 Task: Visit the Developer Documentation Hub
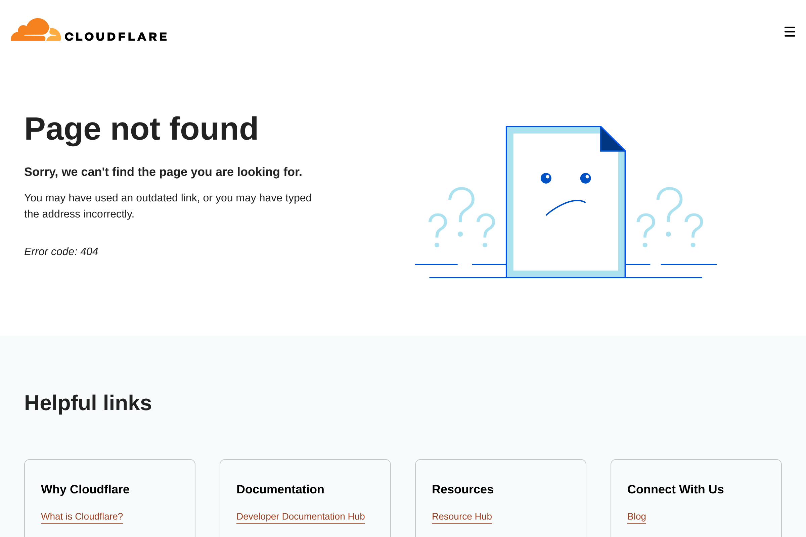[301, 516]
